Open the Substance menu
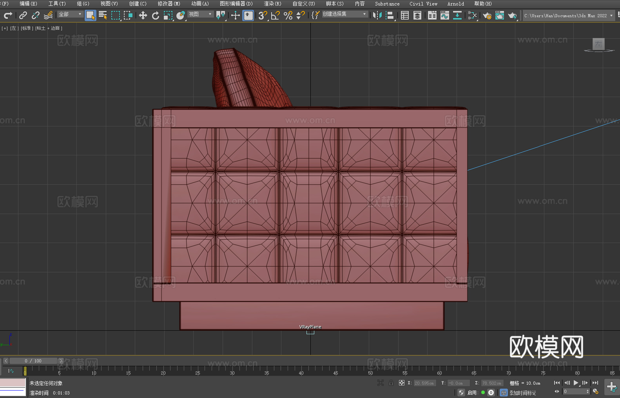 [387, 4]
